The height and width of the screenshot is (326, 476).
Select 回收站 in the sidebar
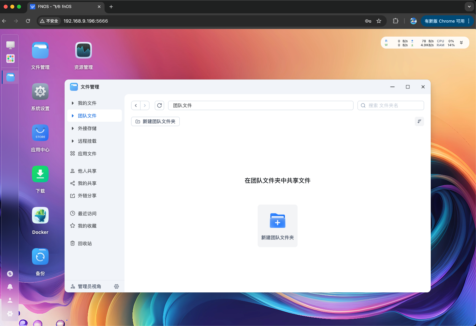coord(85,244)
